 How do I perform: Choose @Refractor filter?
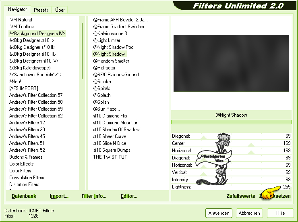[104, 68]
